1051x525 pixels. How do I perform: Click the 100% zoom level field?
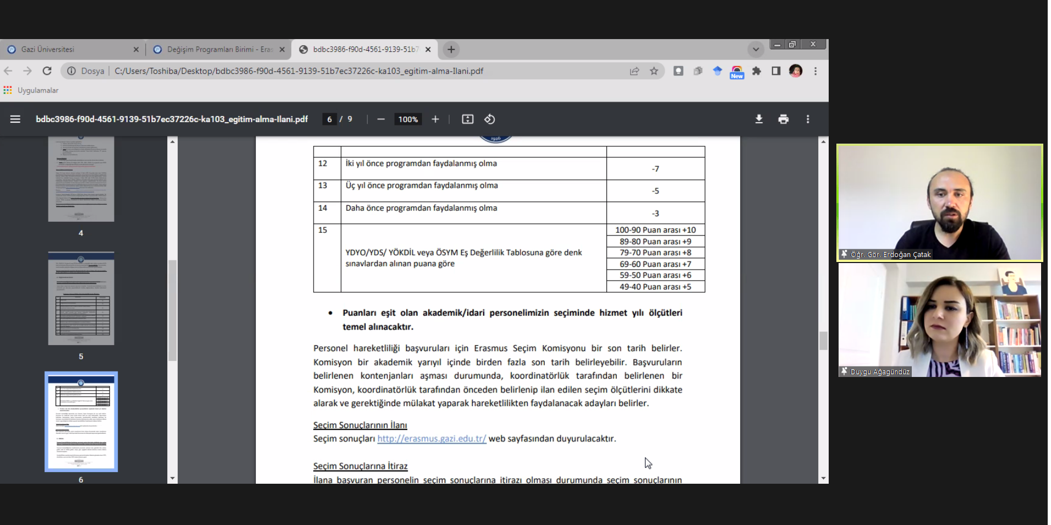tap(408, 119)
